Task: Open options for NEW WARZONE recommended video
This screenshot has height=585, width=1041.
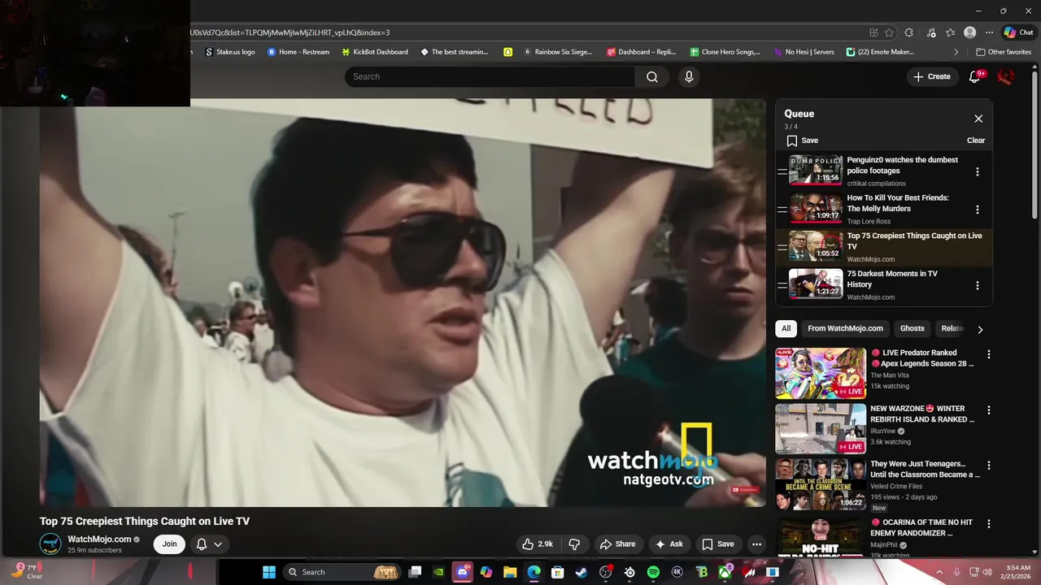Action: pos(989,410)
